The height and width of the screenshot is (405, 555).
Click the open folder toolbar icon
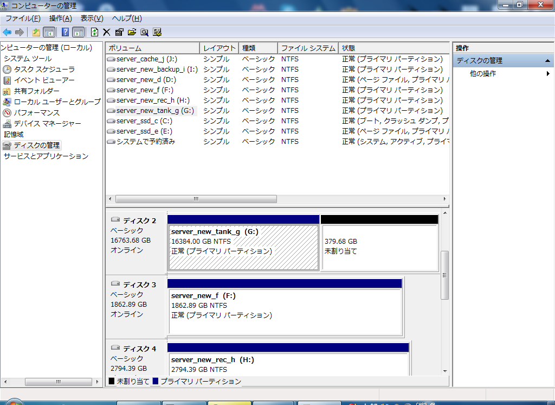click(132, 32)
